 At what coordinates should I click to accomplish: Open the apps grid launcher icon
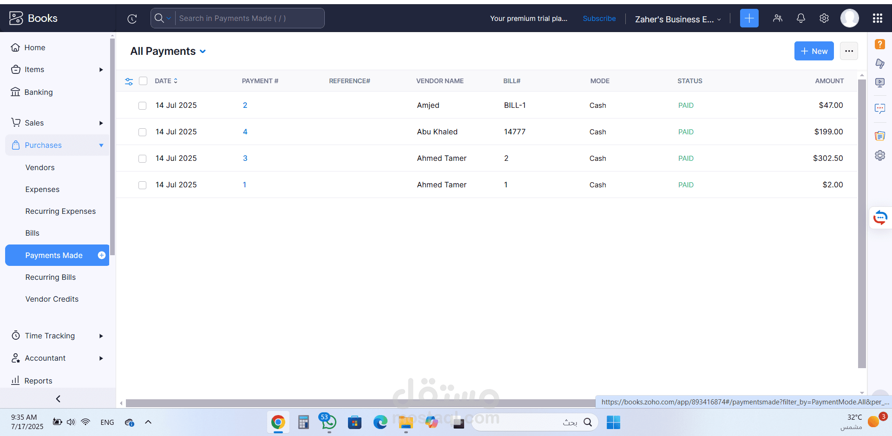click(877, 19)
